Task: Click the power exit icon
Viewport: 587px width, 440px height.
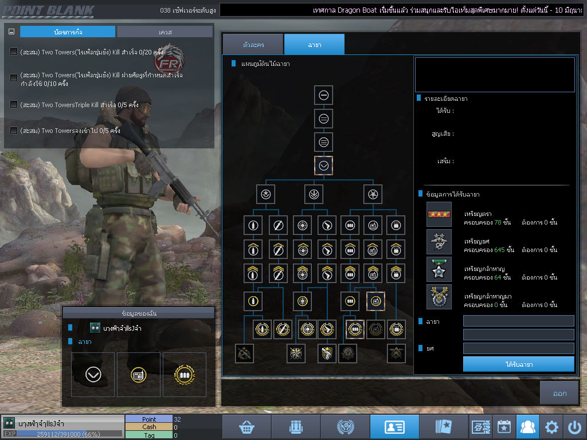Action: point(574,427)
